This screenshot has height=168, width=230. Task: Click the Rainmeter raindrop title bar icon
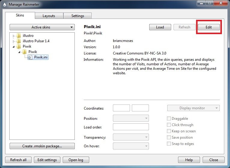(x=5, y=4)
